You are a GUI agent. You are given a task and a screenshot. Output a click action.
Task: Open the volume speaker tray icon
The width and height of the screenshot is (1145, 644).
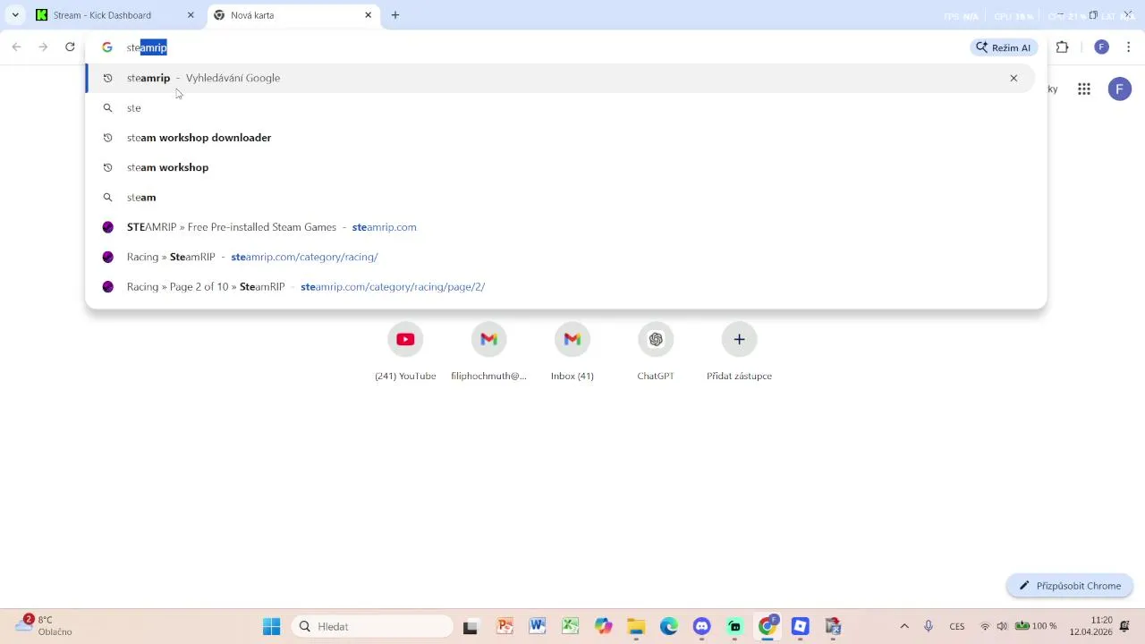coord(1002,626)
